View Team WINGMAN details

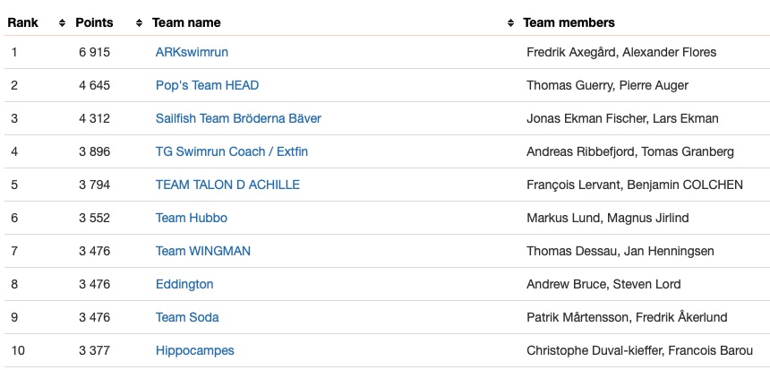(202, 251)
